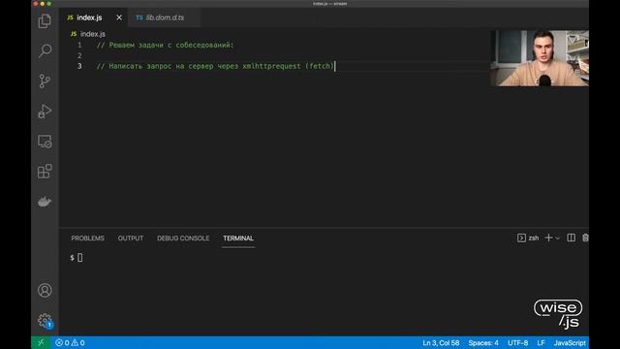Open the Remote Explorer view
Screen dimensions: 620x349
[x=45, y=142]
